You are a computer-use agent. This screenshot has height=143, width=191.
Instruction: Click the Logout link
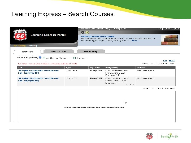click(x=175, y=29)
